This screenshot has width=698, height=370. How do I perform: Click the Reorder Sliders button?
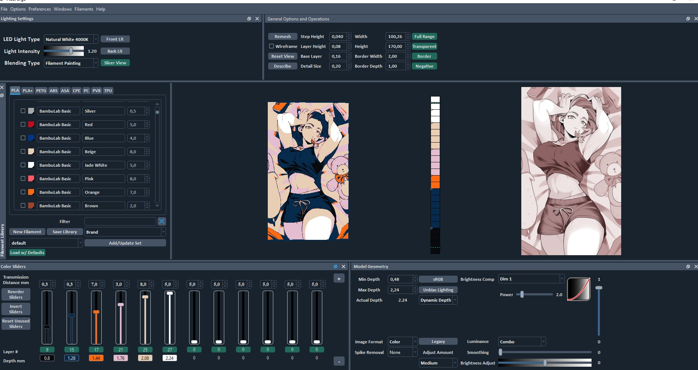click(16, 294)
